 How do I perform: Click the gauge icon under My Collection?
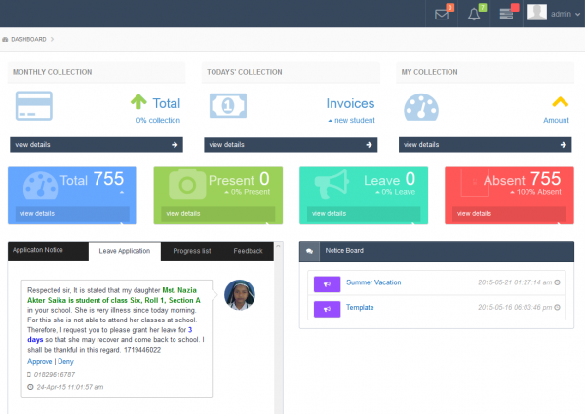tap(421, 107)
